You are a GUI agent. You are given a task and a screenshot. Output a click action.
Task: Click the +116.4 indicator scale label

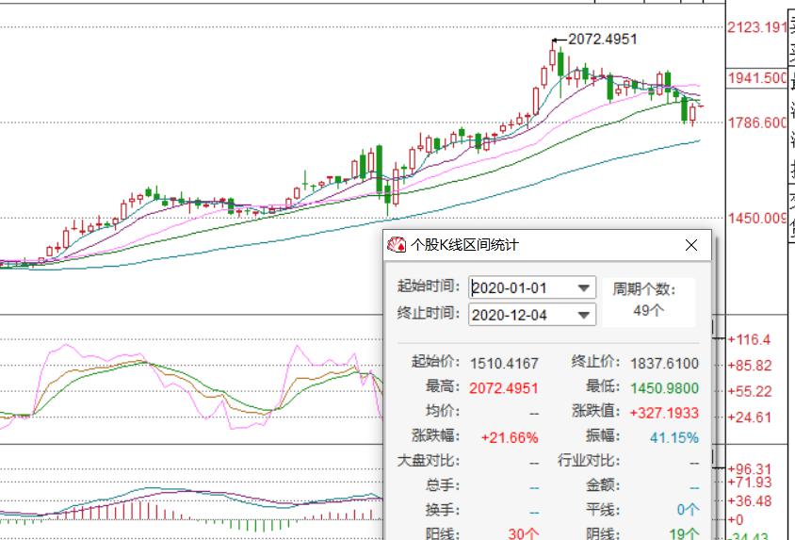click(x=750, y=339)
